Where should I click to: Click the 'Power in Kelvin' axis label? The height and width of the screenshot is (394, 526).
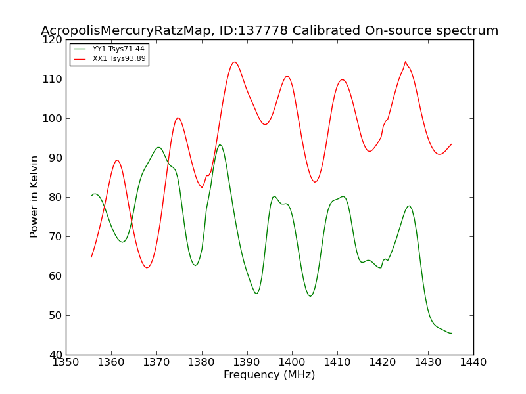click(x=34, y=197)
